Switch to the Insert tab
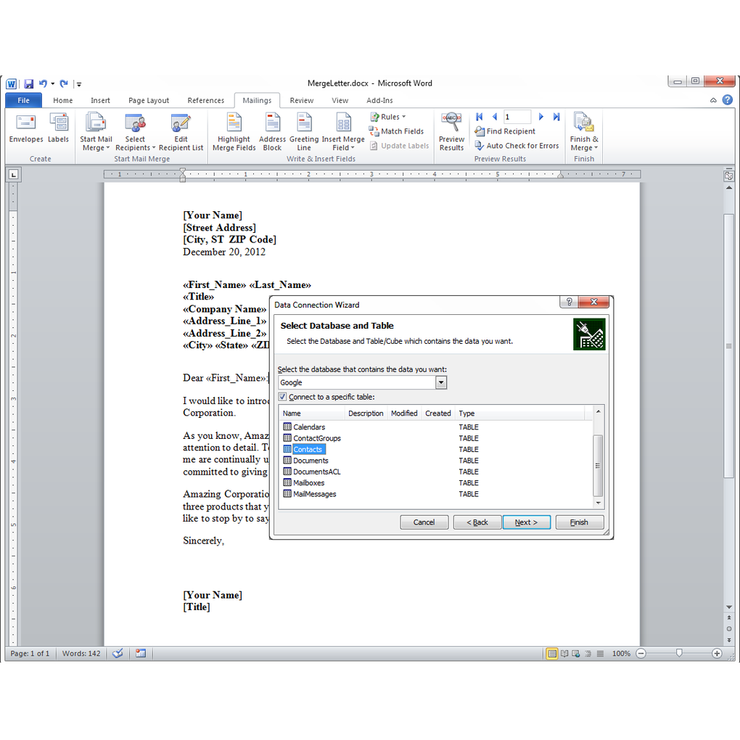740x740 pixels. (x=100, y=101)
